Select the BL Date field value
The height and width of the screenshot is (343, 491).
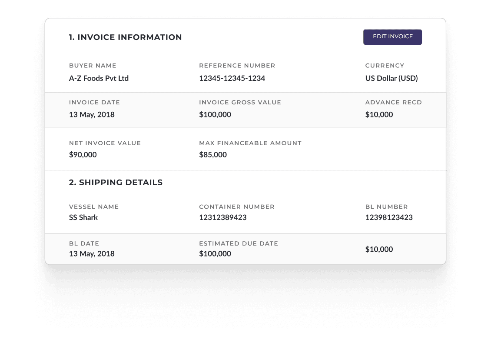tap(92, 253)
